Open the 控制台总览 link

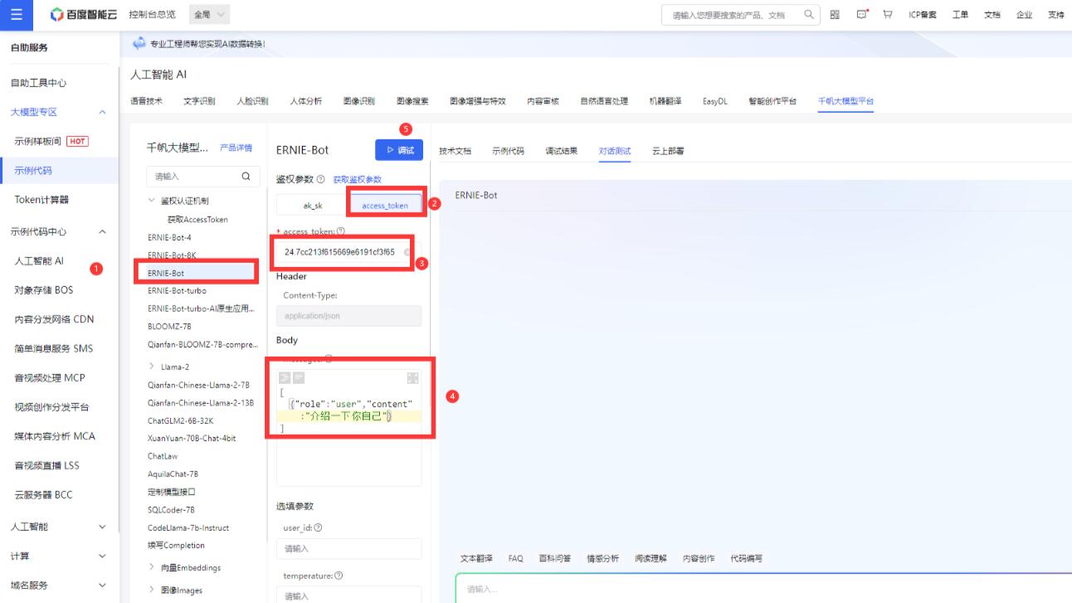click(152, 15)
